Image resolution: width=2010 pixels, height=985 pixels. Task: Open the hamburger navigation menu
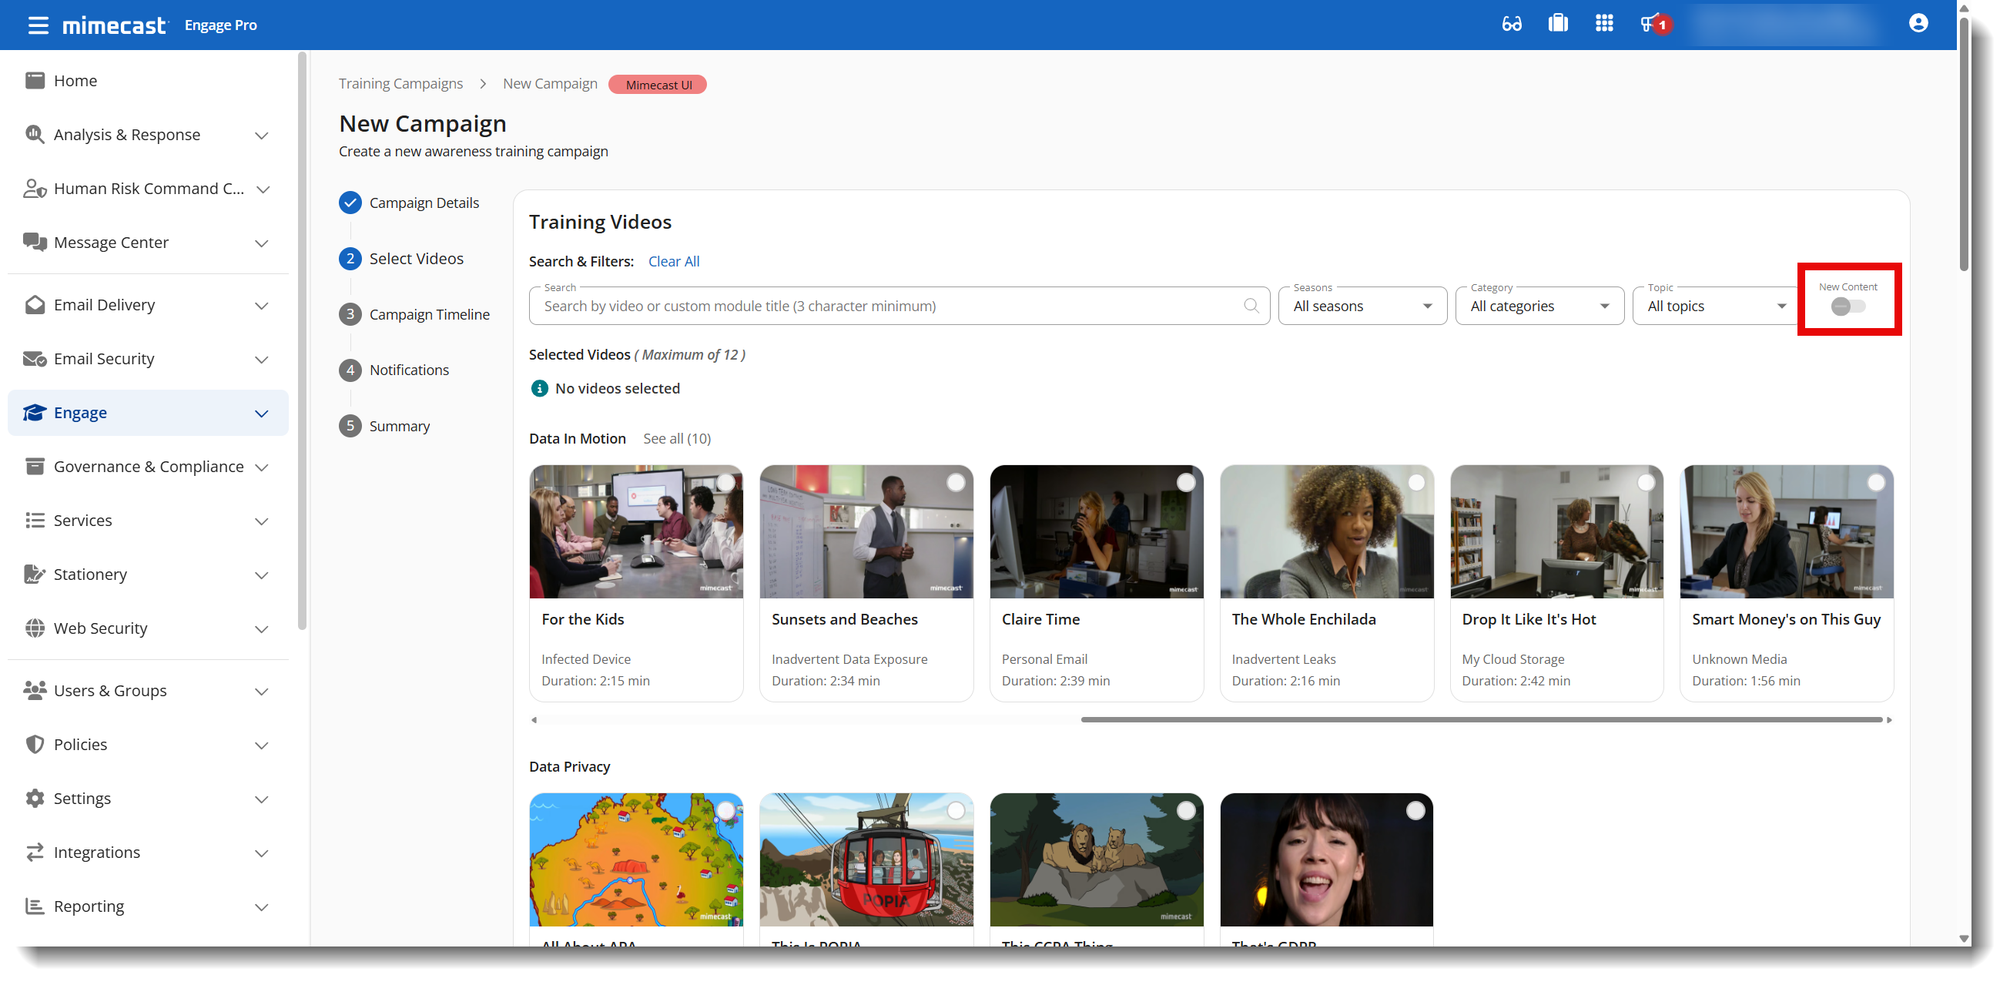pyautogui.click(x=38, y=25)
